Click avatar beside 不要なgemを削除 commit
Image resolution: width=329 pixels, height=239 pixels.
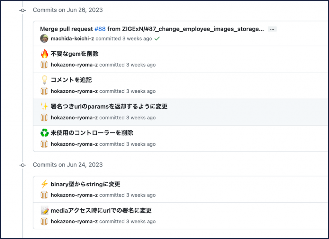[44, 65]
